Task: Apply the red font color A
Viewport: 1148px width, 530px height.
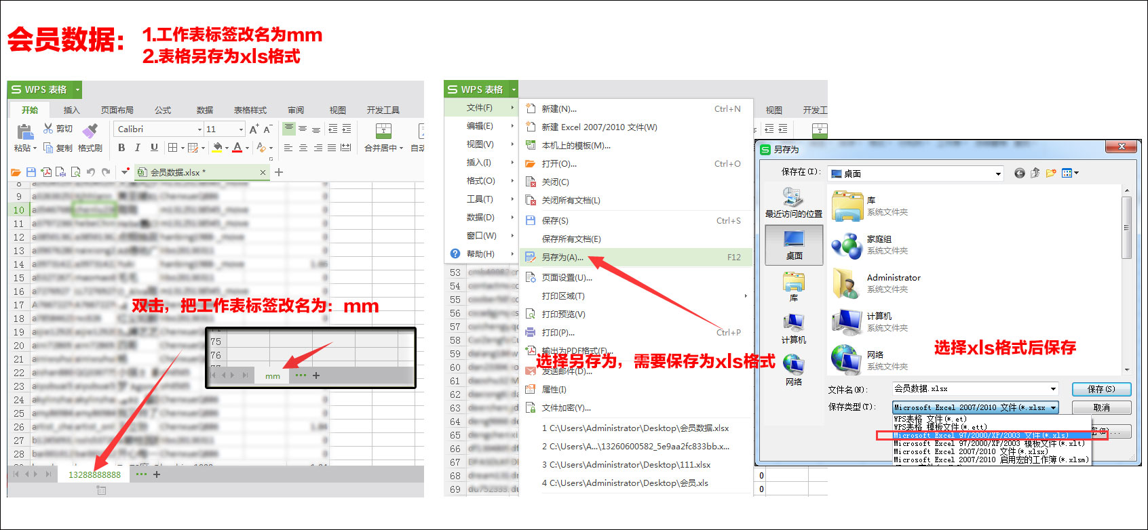Action: point(237,148)
